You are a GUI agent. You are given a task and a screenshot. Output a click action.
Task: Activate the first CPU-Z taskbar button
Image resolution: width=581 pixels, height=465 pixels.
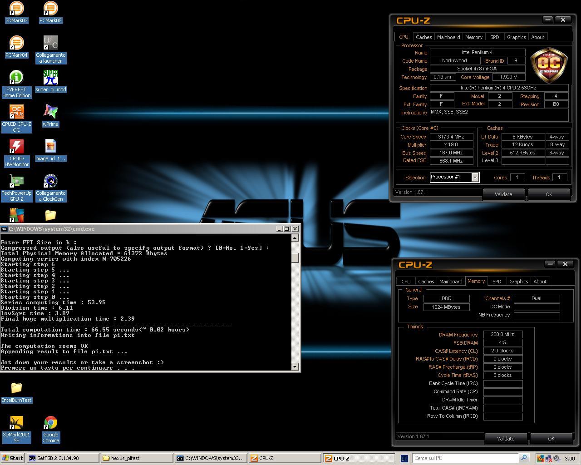(x=285, y=458)
